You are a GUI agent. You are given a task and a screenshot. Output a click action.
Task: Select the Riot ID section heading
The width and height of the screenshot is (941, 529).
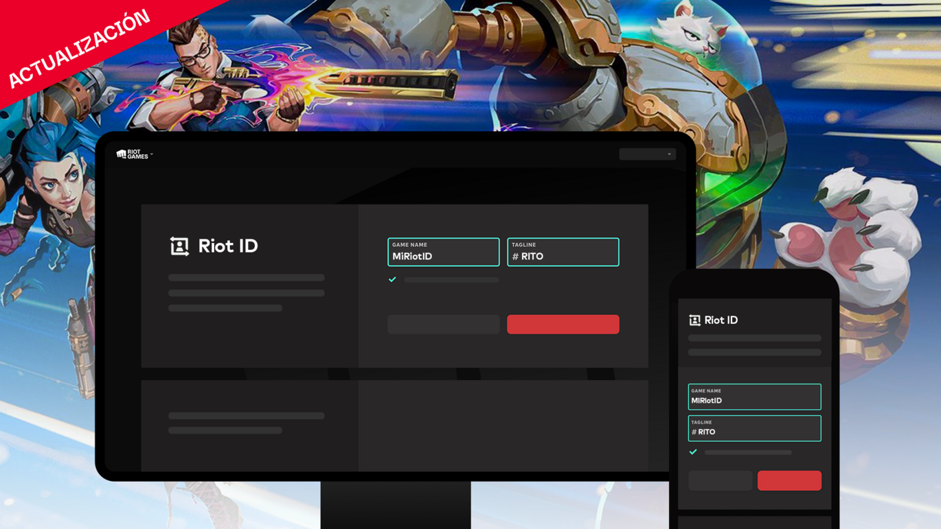tap(227, 247)
